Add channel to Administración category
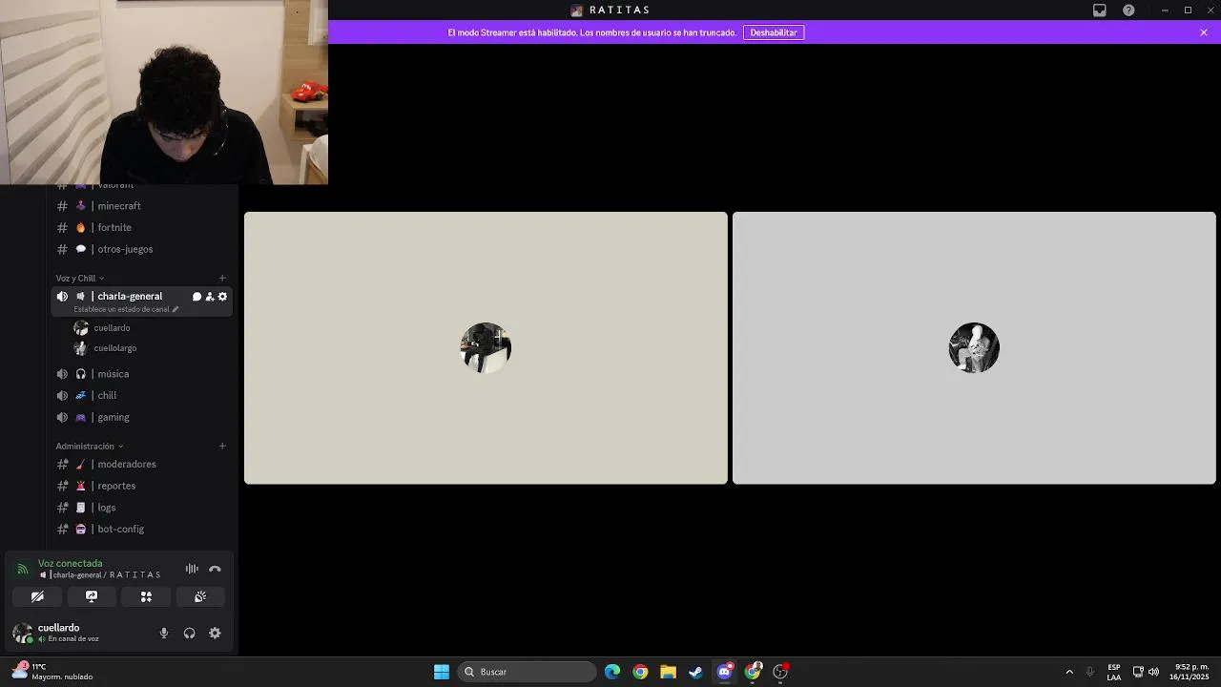This screenshot has width=1221, height=687. pos(222,447)
